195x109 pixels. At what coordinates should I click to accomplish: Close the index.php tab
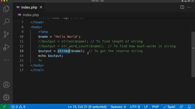(x=41, y=7)
